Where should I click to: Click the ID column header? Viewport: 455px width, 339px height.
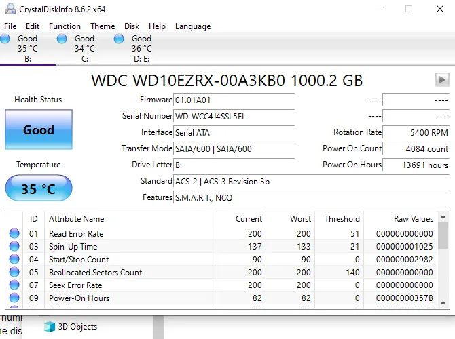click(34, 219)
